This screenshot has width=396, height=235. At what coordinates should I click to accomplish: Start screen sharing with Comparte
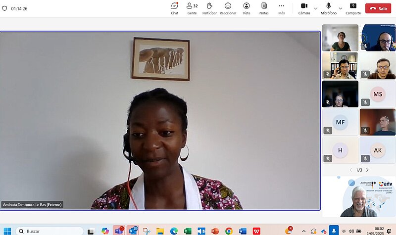coord(353,8)
